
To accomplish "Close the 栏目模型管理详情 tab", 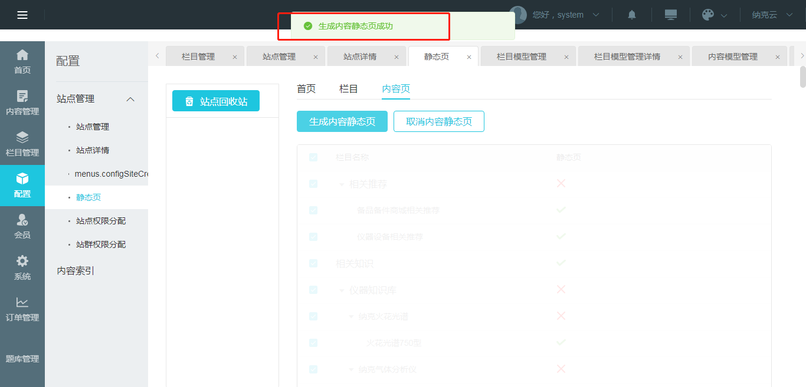I will pyautogui.click(x=680, y=57).
